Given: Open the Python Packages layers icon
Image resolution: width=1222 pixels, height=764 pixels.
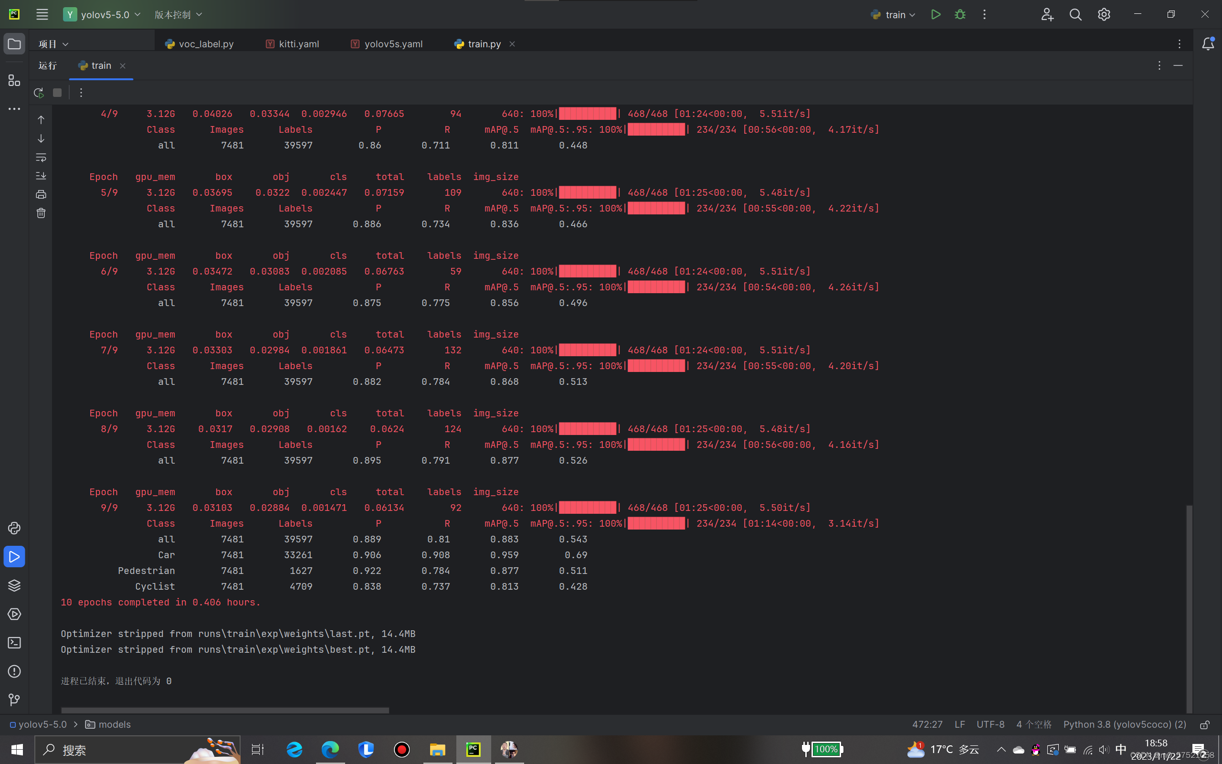Looking at the screenshot, I should coord(14,585).
